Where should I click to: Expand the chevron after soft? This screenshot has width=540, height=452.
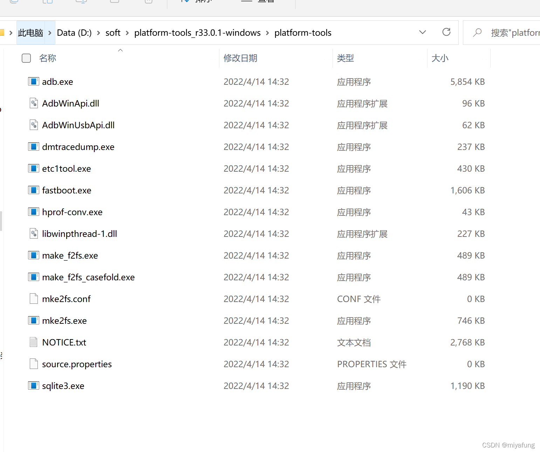click(127, 33)
